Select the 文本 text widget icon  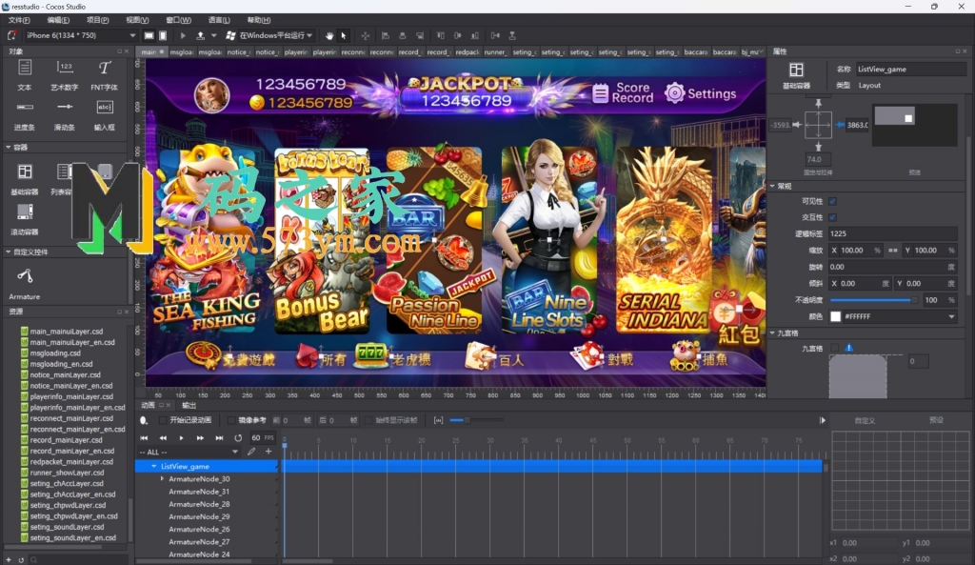25,68
